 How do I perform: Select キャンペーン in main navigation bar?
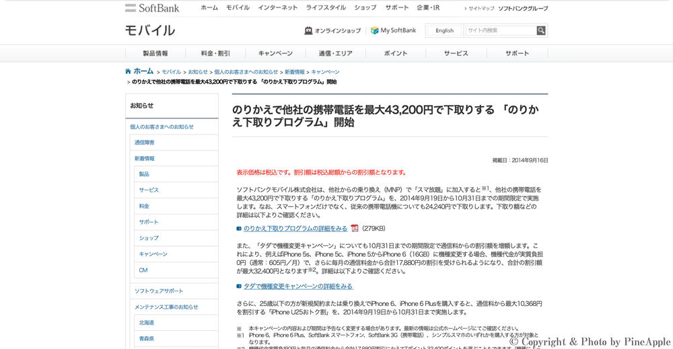coord(275,53)
